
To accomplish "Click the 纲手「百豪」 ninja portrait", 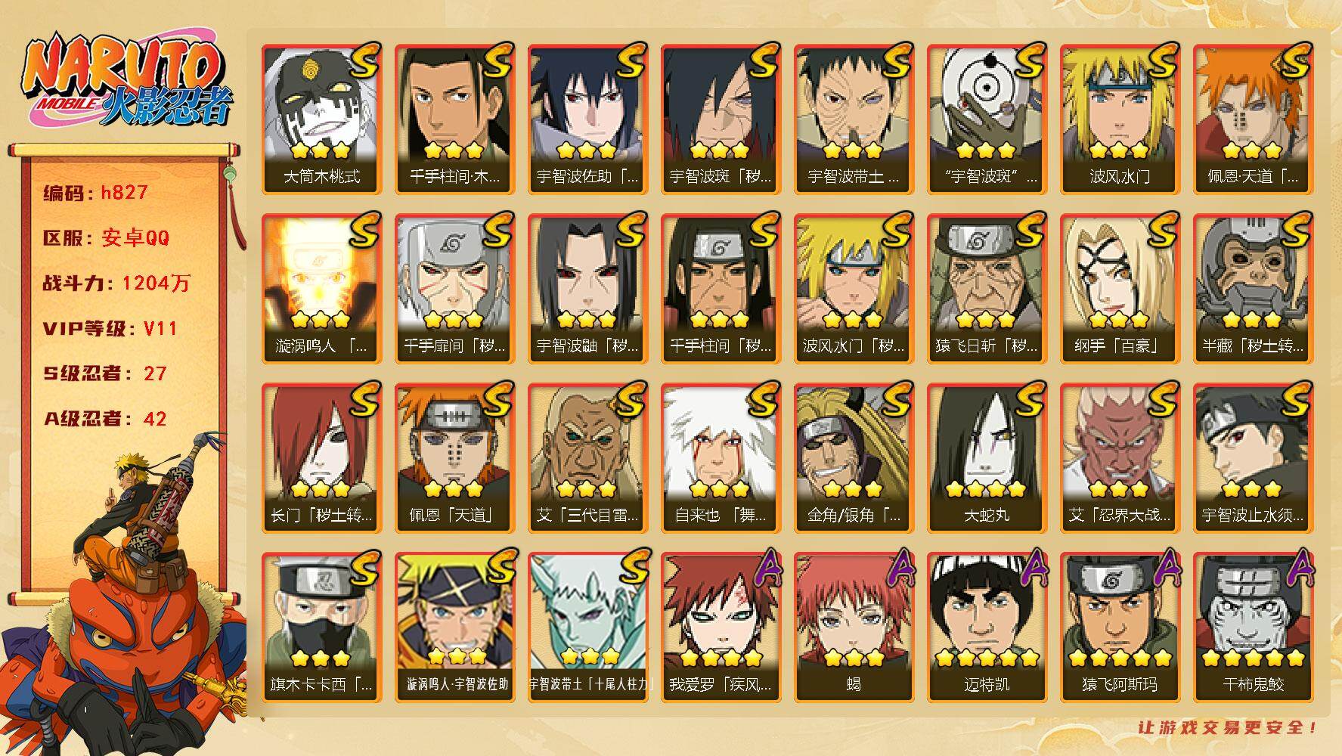I will pyautogui.click(x=1120, y=288).
